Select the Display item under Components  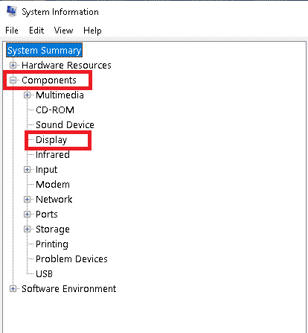pyautogui.click(x=51, y=140)
